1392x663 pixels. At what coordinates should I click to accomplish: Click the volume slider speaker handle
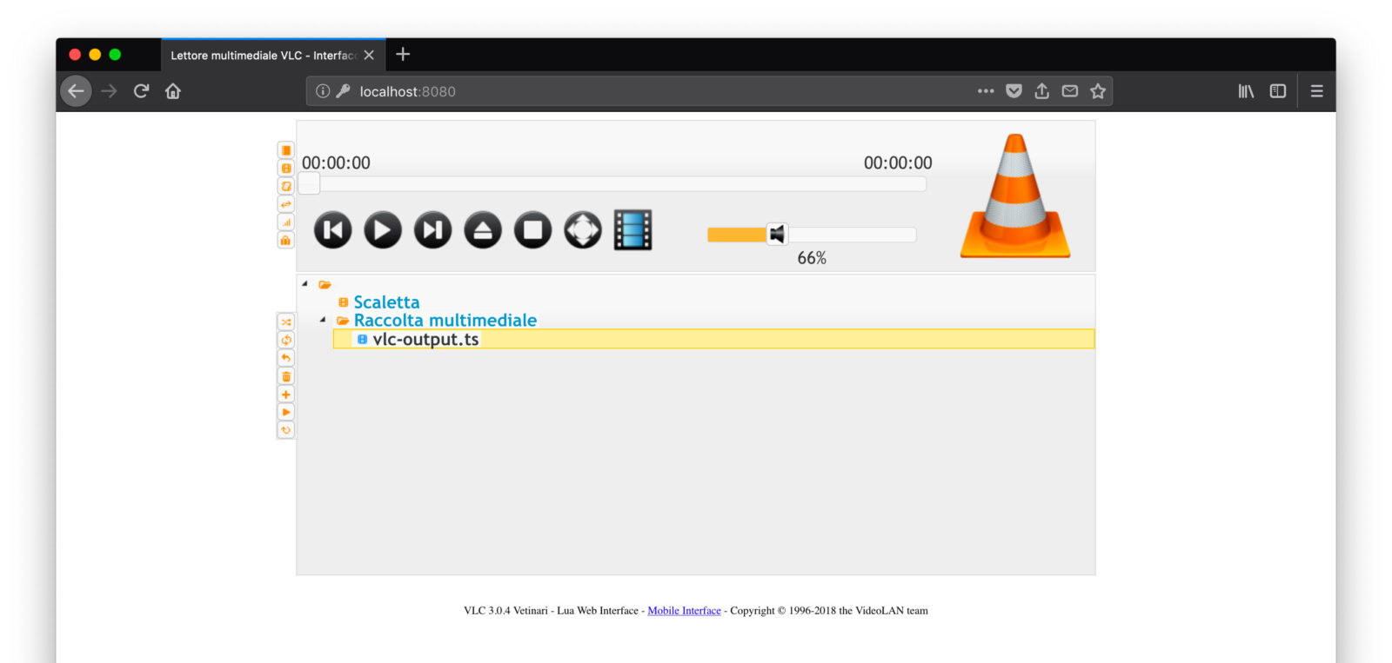click(777, 234)
